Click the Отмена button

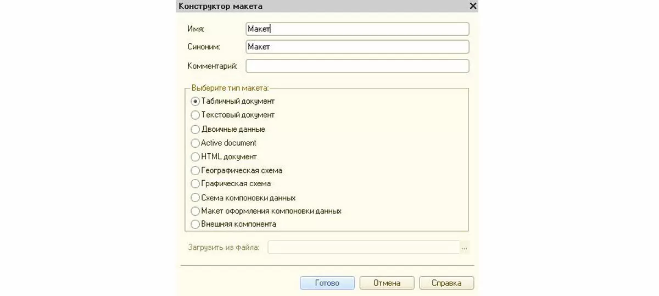coord(387,283)
